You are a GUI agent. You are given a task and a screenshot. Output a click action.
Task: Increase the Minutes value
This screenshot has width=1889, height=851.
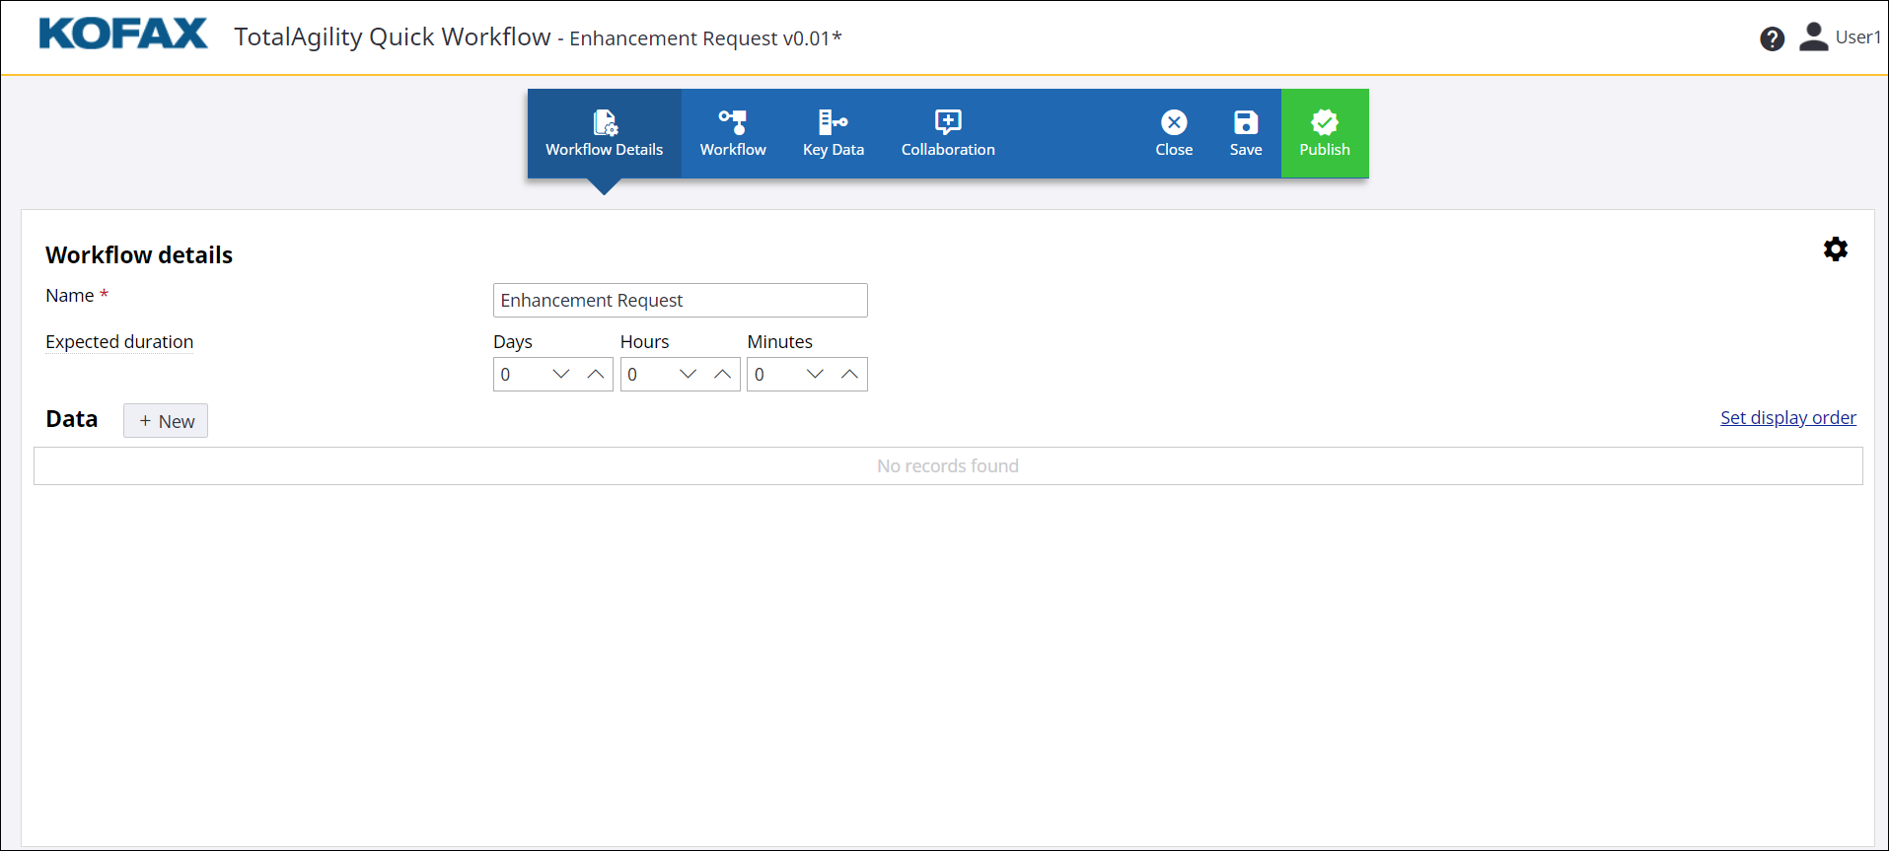[x=849, y=374]
